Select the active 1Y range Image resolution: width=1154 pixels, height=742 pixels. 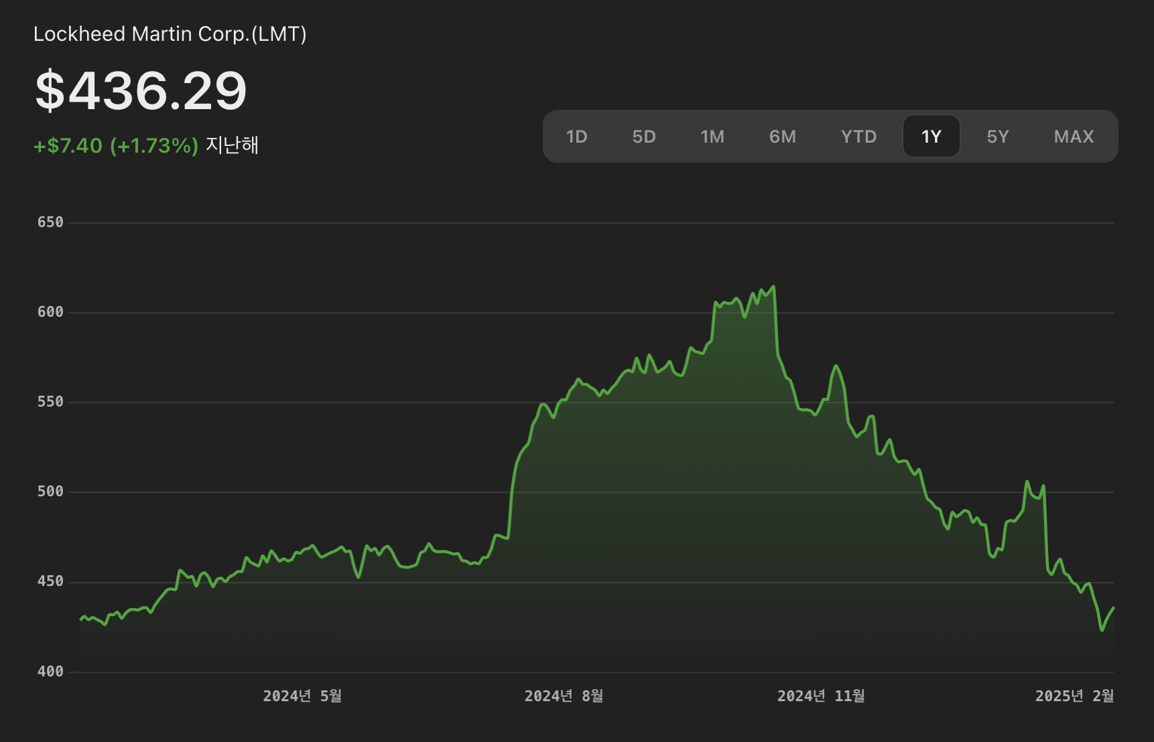[x=932, y=137]
